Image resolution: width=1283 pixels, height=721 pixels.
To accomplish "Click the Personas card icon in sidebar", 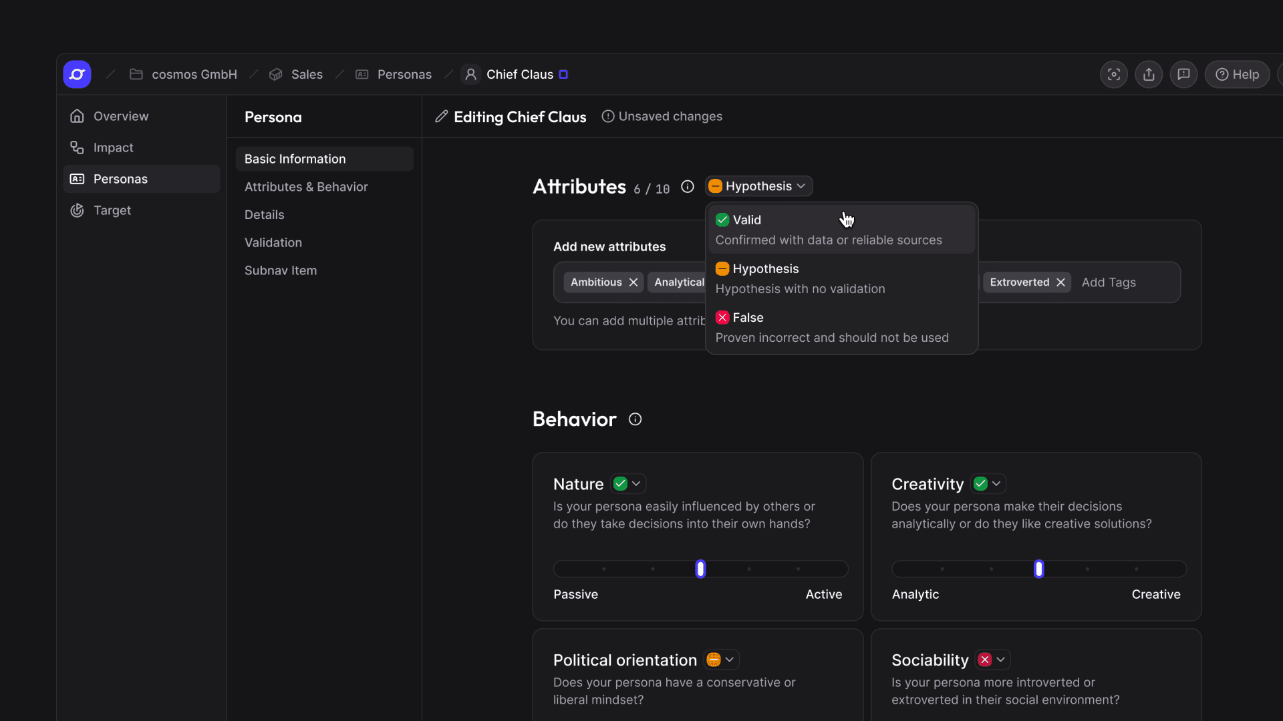I will pos(77,179).
